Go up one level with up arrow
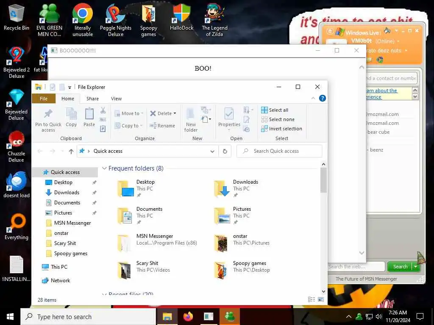This screenshot has height=325, width=434. (71, 151)
